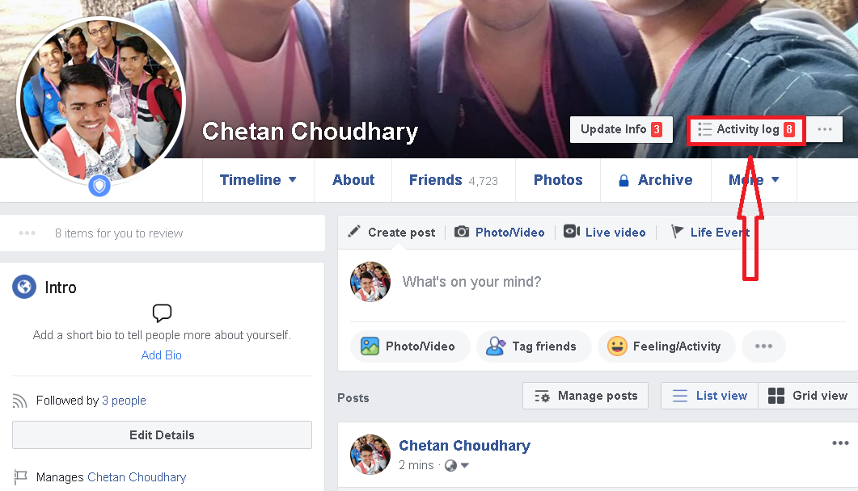Click the Add Bio link
This screenshot has height=491, width=858.
point(162,355)
